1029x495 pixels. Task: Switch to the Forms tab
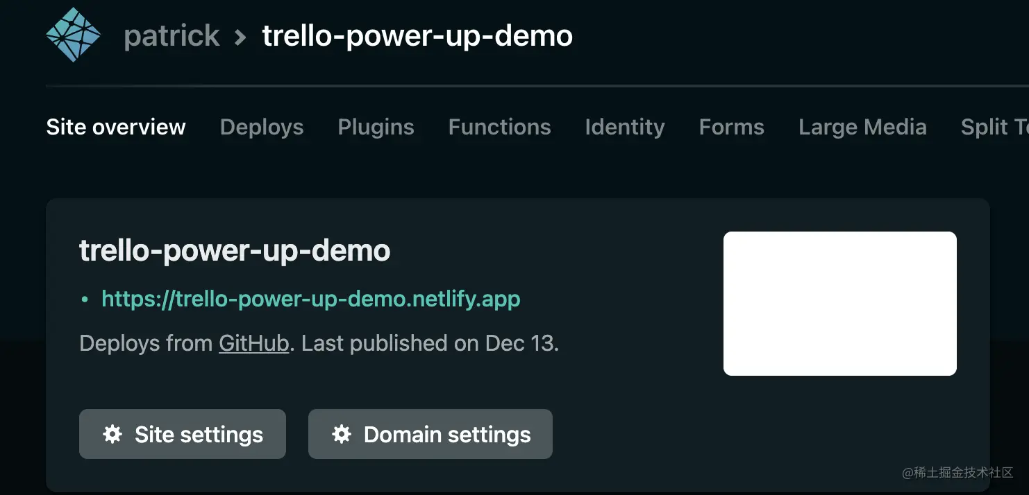[731, 127]
